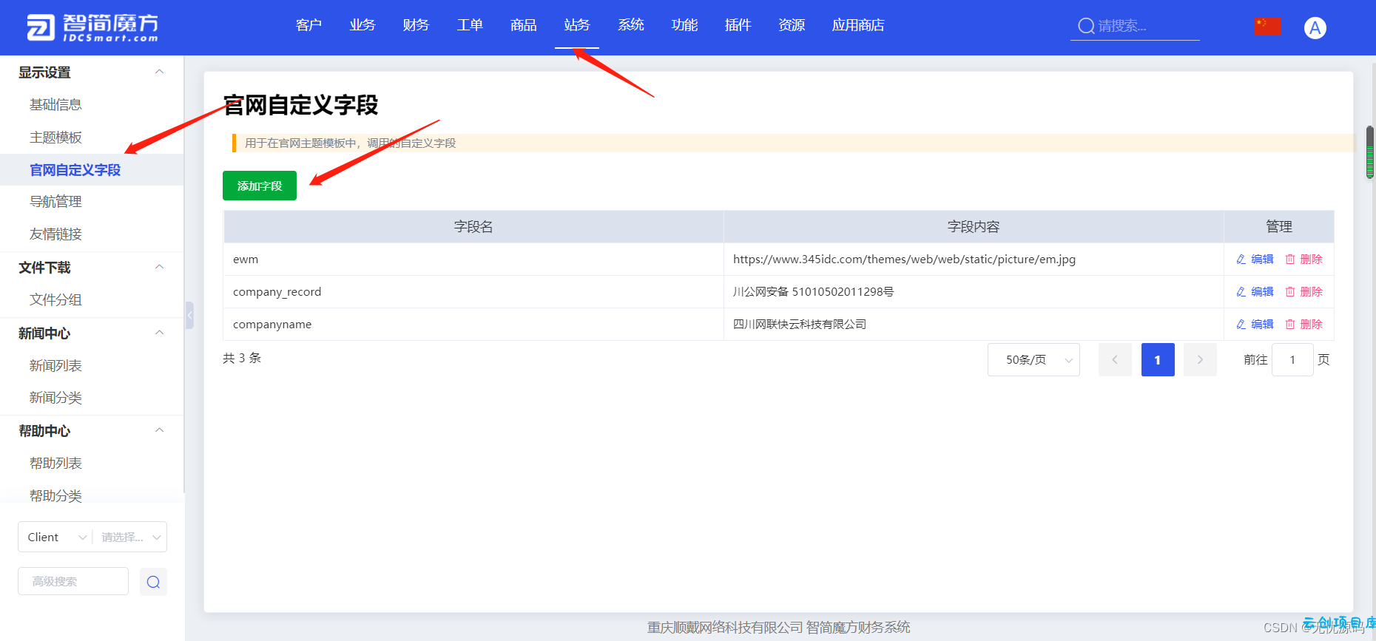Select 官网自定义字段 in sidebar
Viewport: 1376px width, 641px height.
click(92, 170)
